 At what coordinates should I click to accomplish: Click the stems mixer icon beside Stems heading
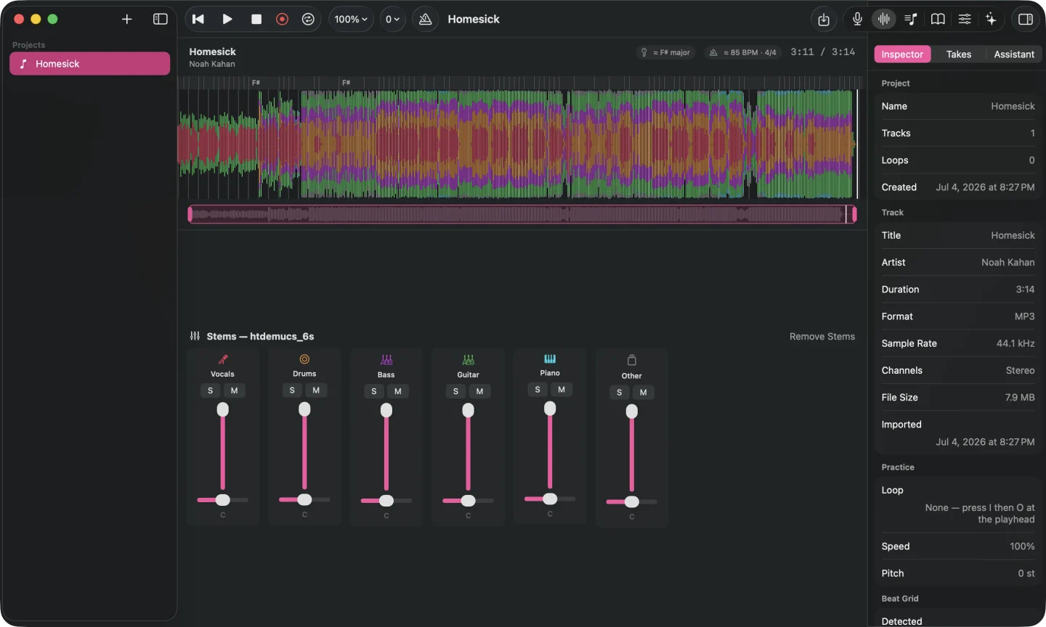click(x=195, y=336)
